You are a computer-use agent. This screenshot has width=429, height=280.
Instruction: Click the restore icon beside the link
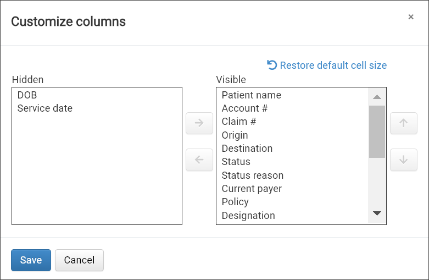pos(272,65)
